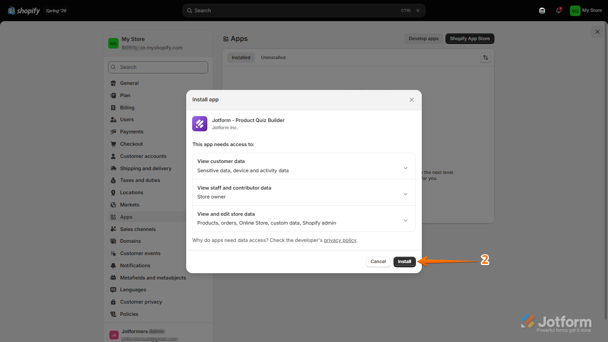Open the Shopify App Store button
Screen dimensions: 608x342
click(470, 38)
